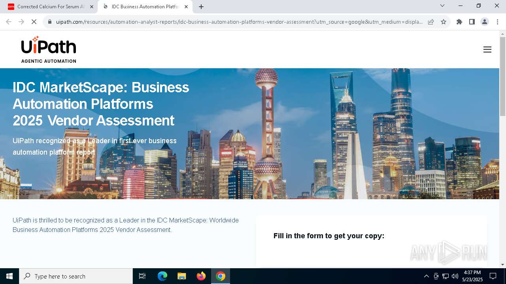Open Task View in taskbar
Viewport: 506px width, 284px height.
142,276
